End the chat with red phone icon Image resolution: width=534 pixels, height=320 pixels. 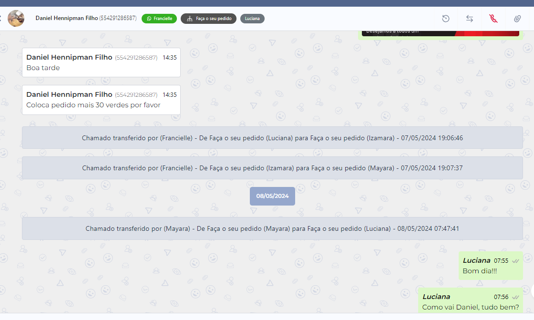tap(493, 19)
